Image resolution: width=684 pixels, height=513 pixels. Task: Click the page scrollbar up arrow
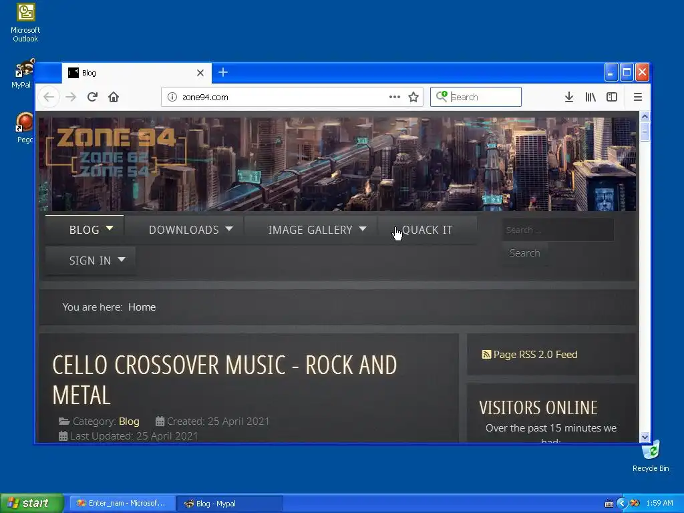coord(645,116)
